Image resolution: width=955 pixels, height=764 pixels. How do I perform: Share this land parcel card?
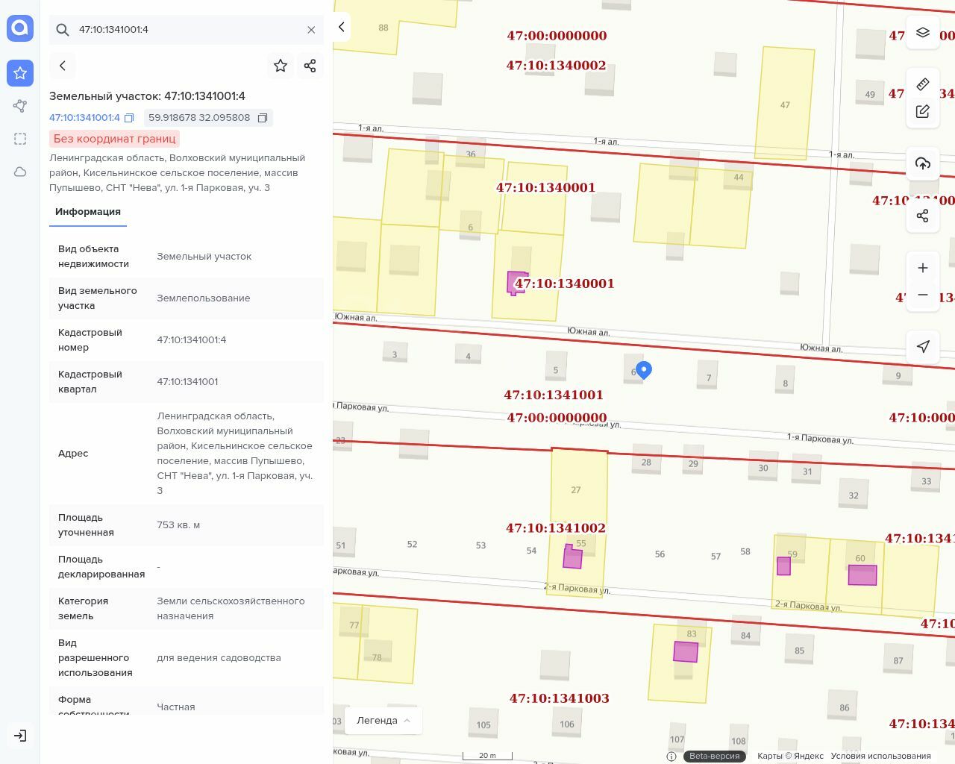[310, 66]
